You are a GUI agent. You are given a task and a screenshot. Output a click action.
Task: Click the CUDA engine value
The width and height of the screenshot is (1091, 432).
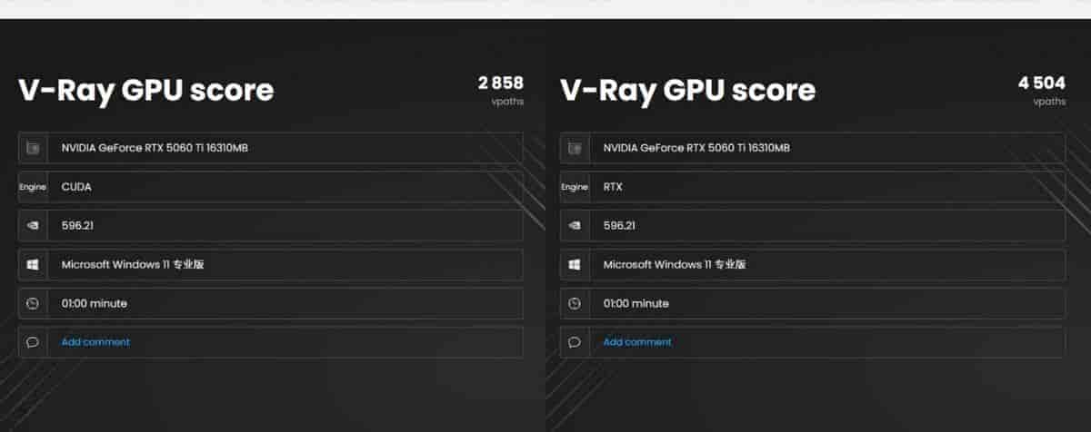(76, 187)
